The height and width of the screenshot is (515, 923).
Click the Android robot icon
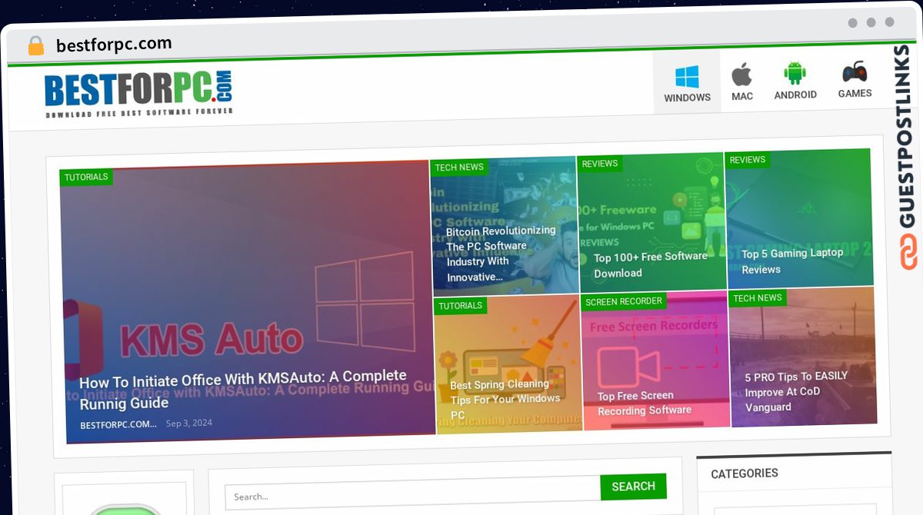[795, 74]
